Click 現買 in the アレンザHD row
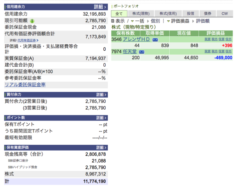Screen dimensions: 234x188 (207, 39)
